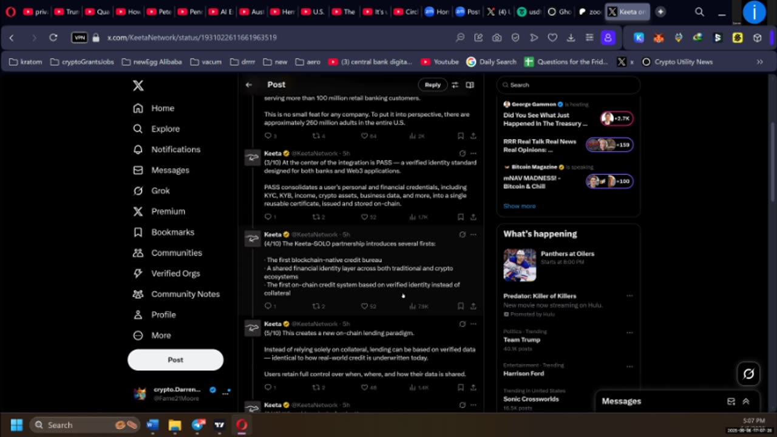Click the Reply button in the Post header
Screen dimensions: 777x437
(x=432, y=85)
